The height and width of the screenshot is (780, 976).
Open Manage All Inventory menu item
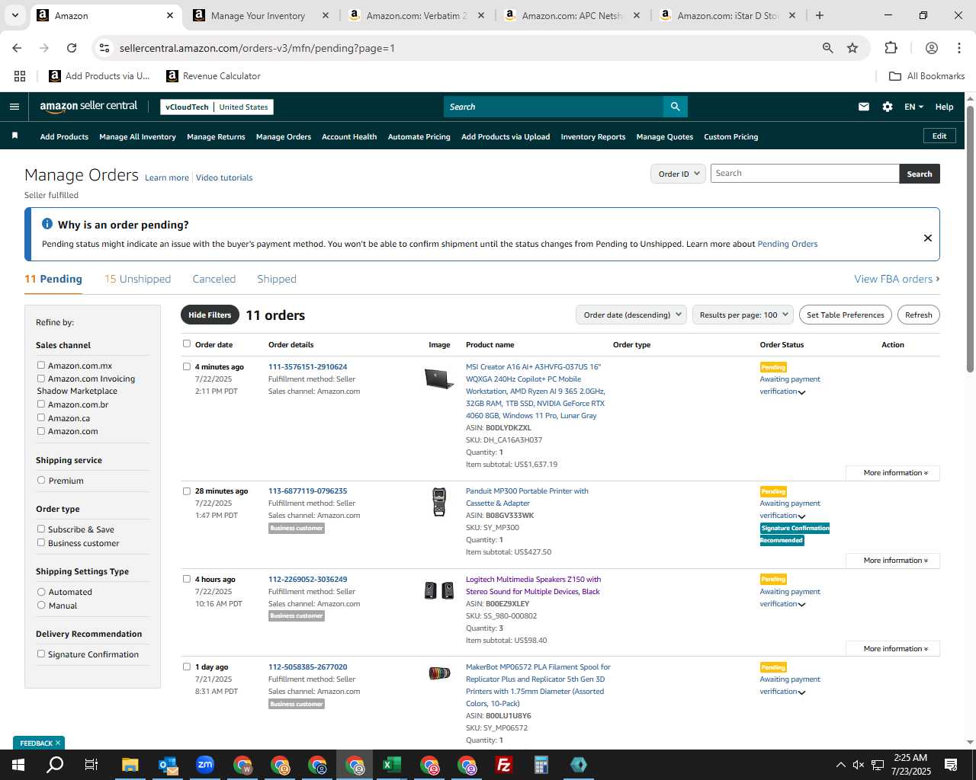point(137,137)
